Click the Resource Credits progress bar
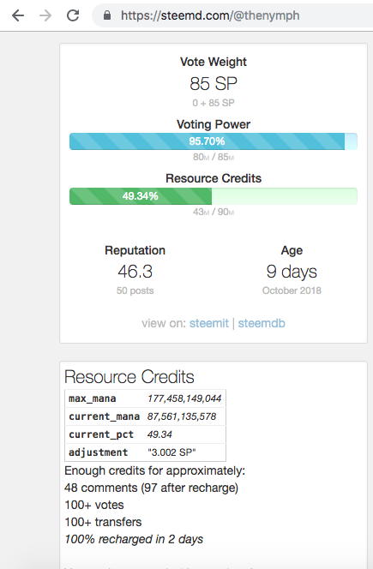Viewport: 373px width, 569px height. point(214,196)
